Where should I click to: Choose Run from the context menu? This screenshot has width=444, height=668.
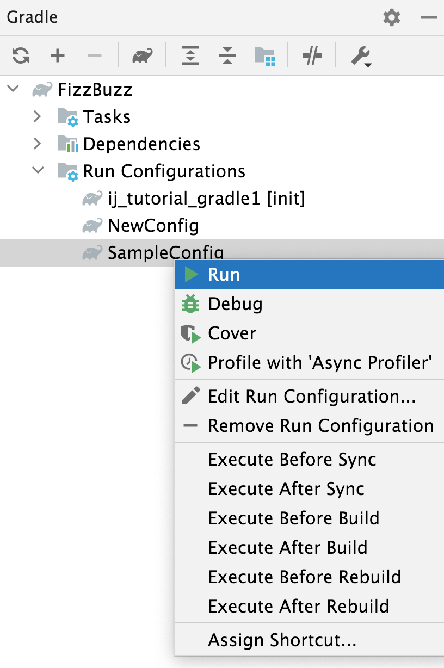click(223, 274)
